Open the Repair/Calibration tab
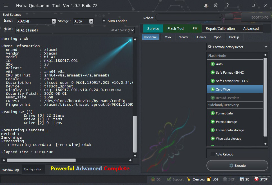This screenshot has height=185, width=272. (220, 28)
